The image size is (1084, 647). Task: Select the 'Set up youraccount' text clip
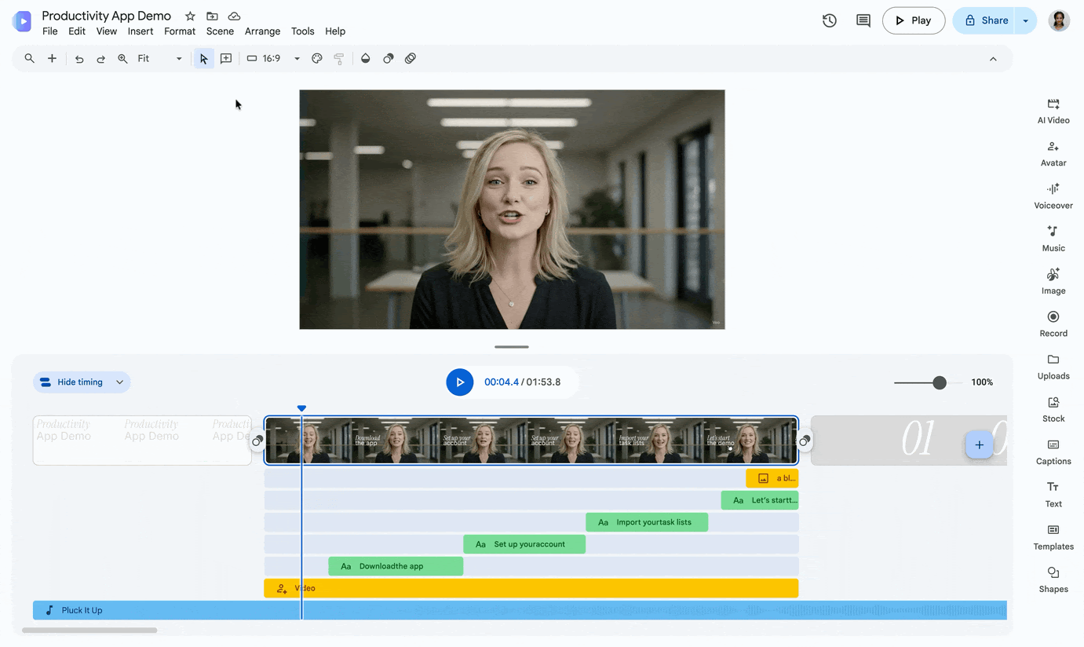coord(524,544)
